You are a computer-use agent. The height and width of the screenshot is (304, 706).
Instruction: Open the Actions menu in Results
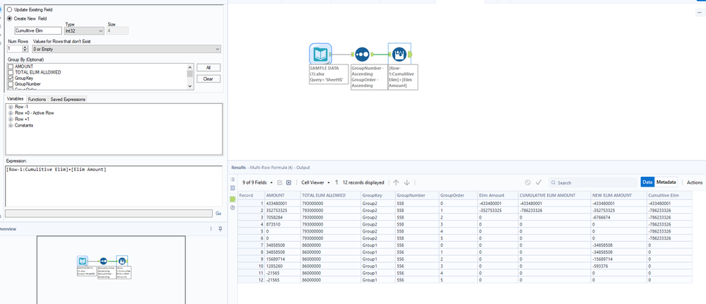point(695,182)
